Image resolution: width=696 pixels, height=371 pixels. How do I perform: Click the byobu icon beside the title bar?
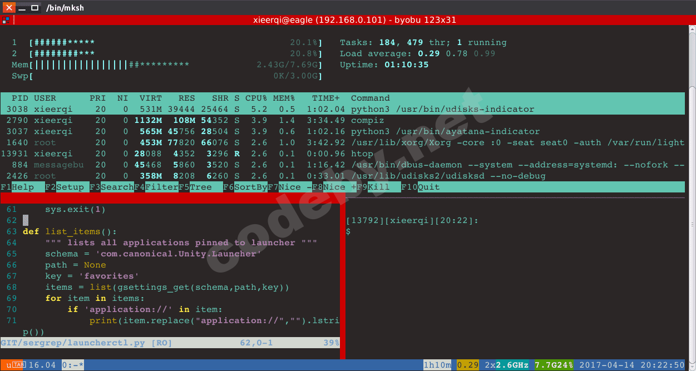[x=6, y=20]
